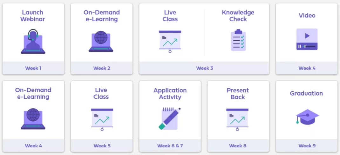Select the Application Activity heading text
This screenshot has height=155, width=340.
[170, 94]
